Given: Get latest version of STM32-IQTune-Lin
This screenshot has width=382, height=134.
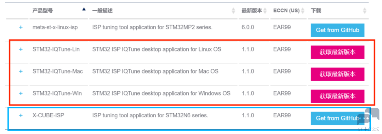Looking at the screenshot, I should click(x=338, y=52).
